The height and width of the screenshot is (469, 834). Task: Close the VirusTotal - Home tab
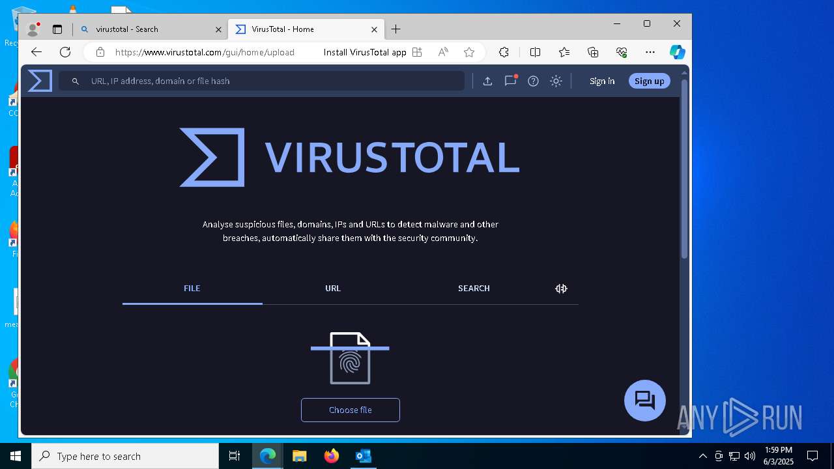(374, 29)
